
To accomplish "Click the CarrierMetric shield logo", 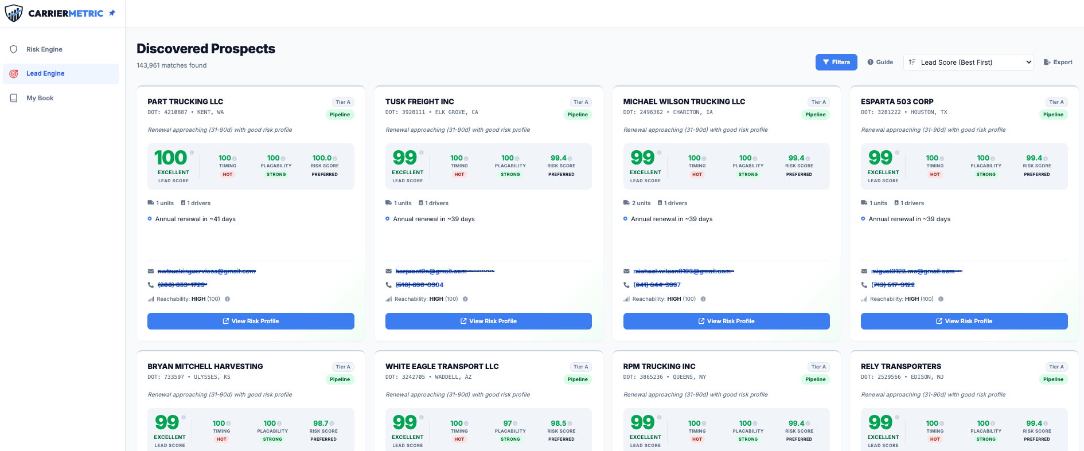I will point(14,13).
